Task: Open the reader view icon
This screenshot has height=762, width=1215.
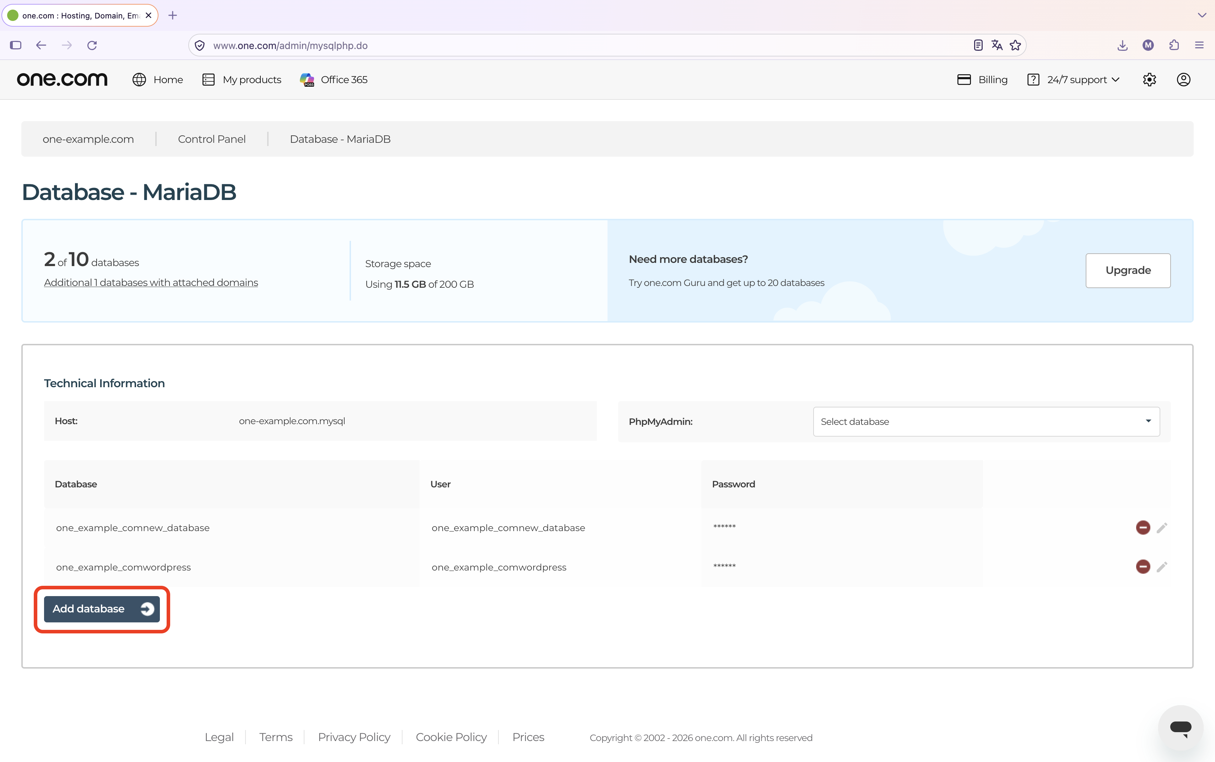Action: point(978,45)
